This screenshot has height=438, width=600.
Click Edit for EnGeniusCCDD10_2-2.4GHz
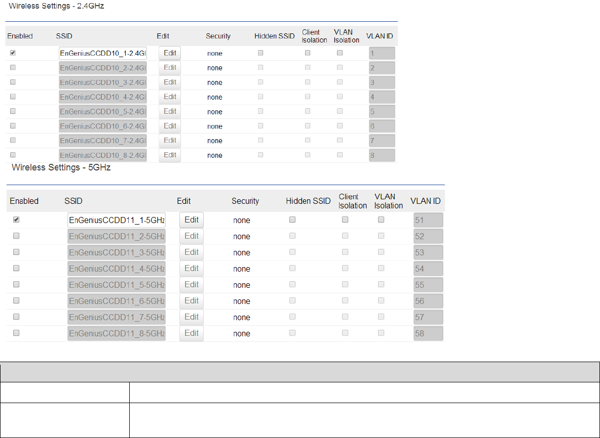[x=170, y=68]
